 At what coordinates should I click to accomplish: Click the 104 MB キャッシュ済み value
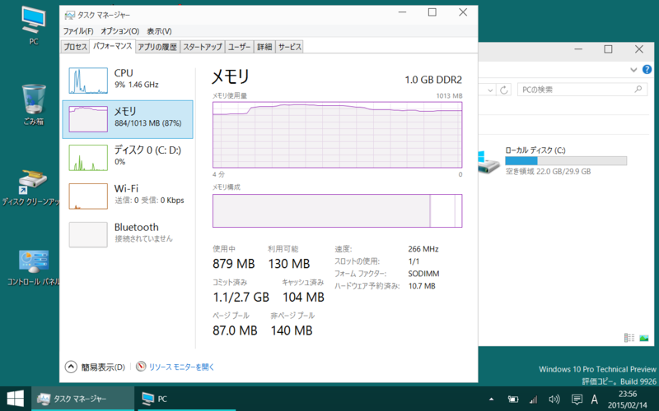point(303,298)
